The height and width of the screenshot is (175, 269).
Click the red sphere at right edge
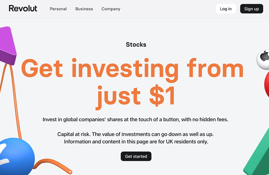point(266,85)
